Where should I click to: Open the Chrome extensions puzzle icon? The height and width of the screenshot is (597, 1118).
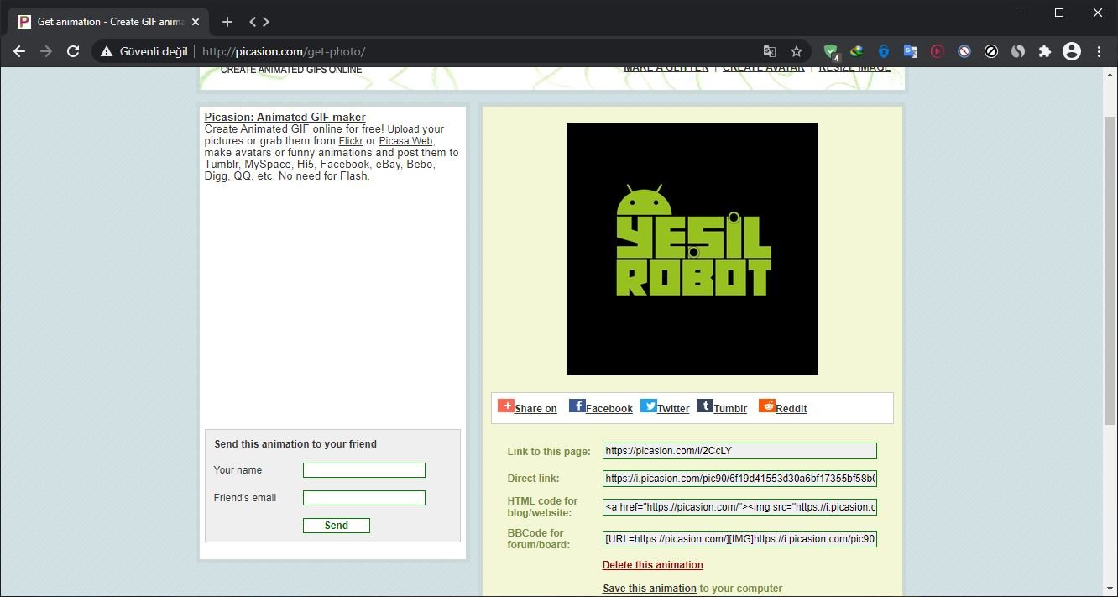(x=1045, y=51)
